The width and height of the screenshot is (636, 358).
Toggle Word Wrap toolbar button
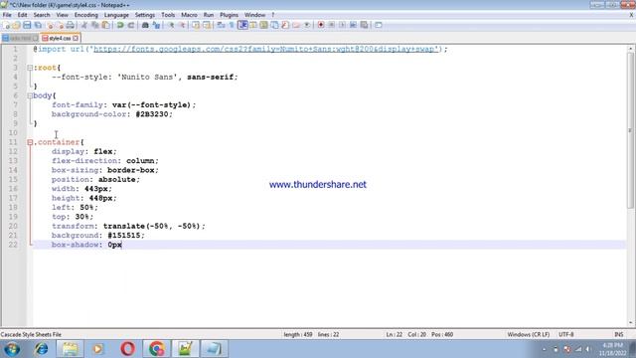tap(221, 25)
